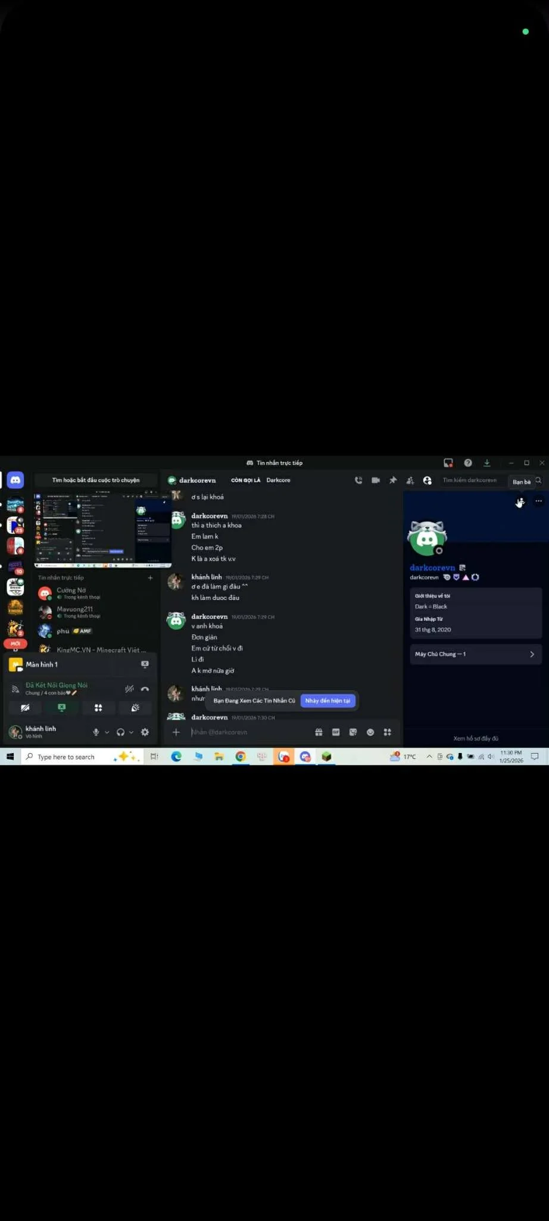Open the Windows notification center
Viewport: 549px width, 1221px height.
tap(535, 757)
